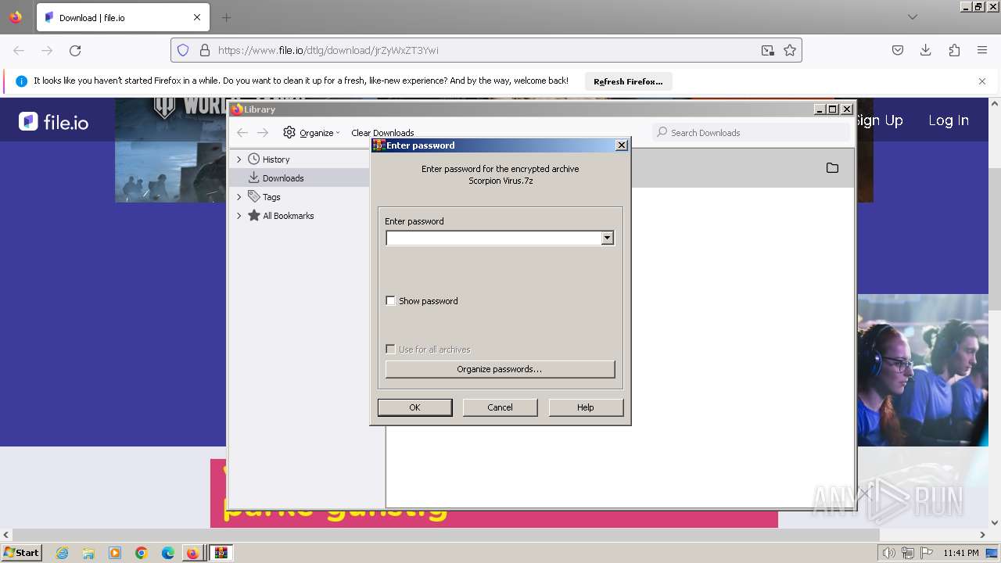Click the browser forward arrow
Screen dimensions: 1001x563
tap(47, 50)
